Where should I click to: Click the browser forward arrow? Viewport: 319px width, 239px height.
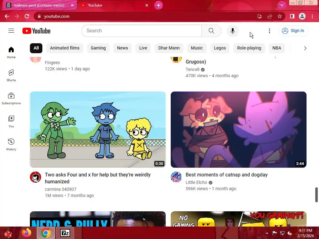pos(17,16)
